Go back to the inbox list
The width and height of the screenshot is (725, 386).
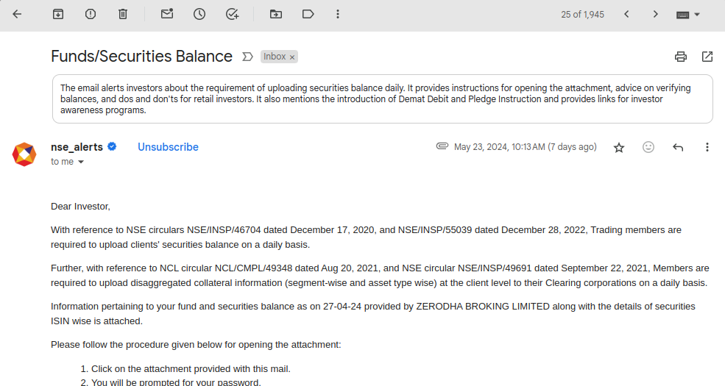coord(17,14)
